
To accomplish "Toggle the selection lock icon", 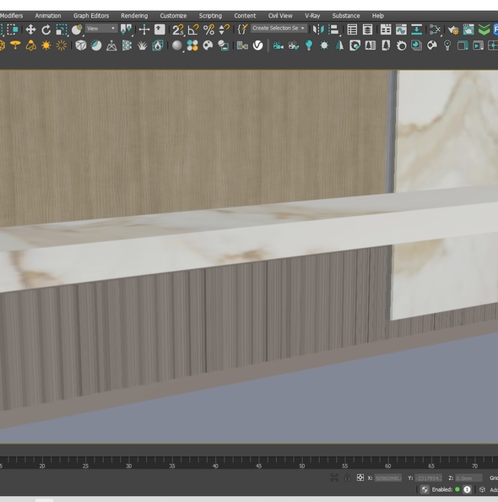I will point(347,478).
